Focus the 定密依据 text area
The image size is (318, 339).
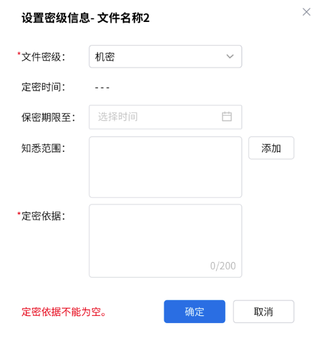pyautogui.click(x=165, y=241)
